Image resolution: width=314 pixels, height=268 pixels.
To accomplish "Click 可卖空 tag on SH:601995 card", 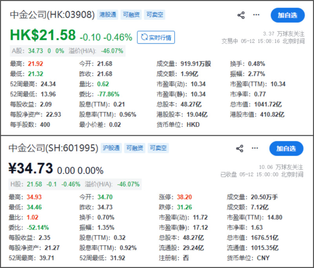I will (158, 148).
